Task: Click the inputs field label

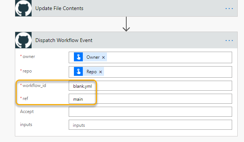Action: coord(26,125)
